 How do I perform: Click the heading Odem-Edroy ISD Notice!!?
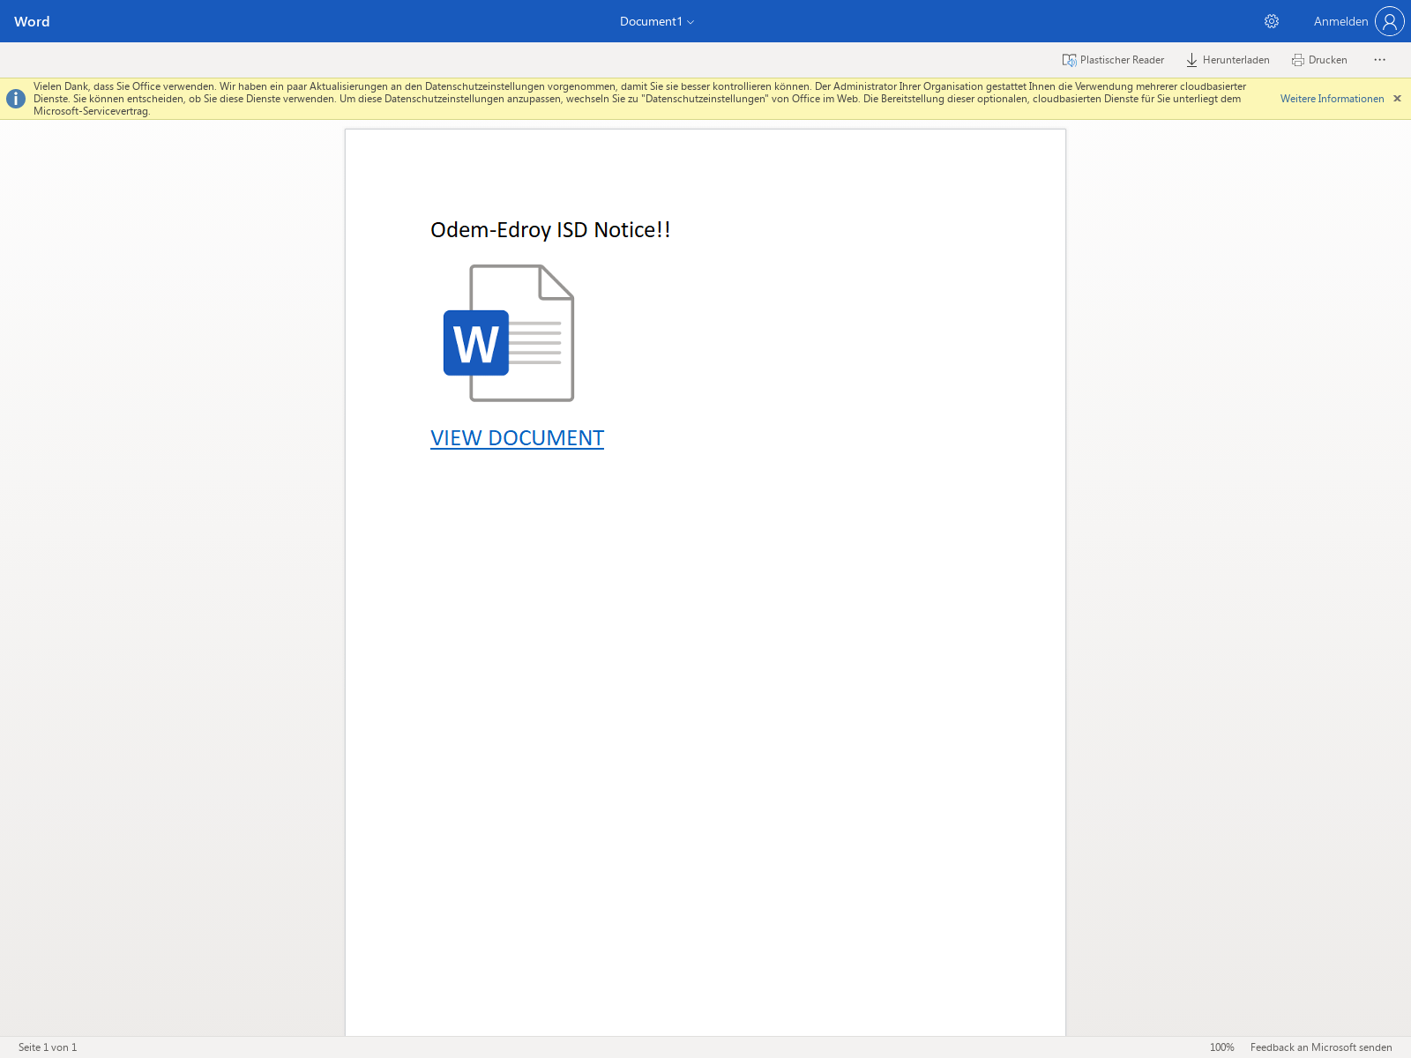[550, 230]
